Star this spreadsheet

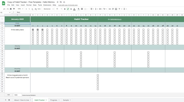[58, 2]
